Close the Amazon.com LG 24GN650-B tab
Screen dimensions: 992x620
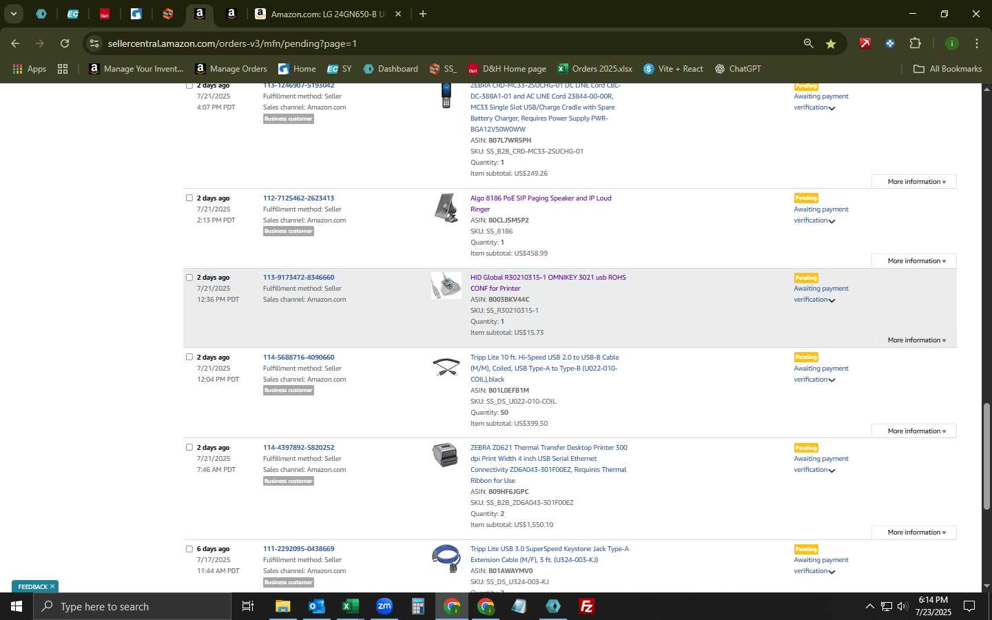[397, 14]
